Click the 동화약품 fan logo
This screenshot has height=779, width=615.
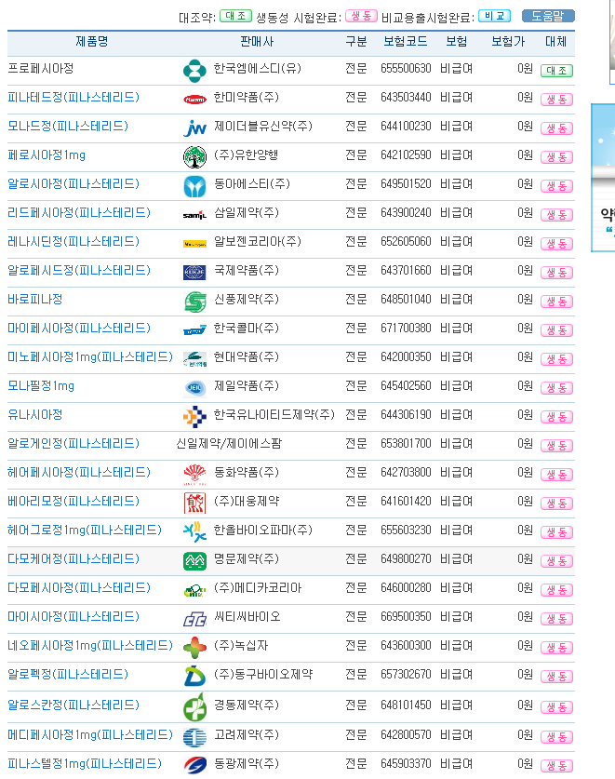[x=194, y=475]
